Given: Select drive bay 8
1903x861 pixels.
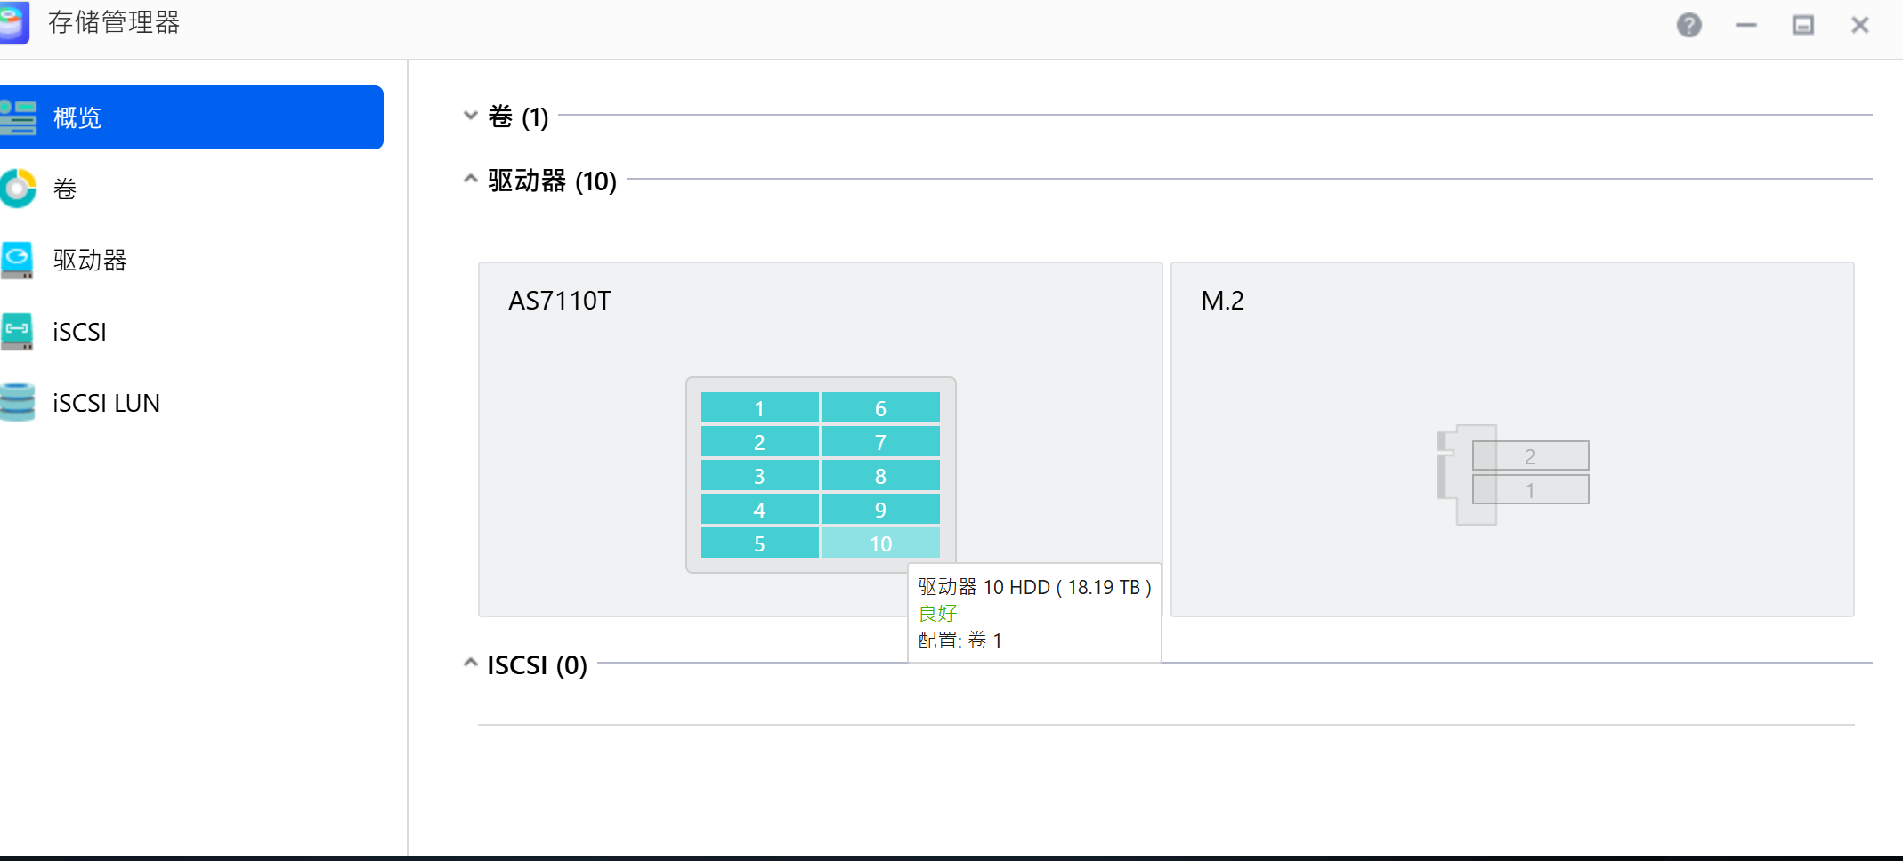Looking at the screenshot, I should [x=880, y=476].
